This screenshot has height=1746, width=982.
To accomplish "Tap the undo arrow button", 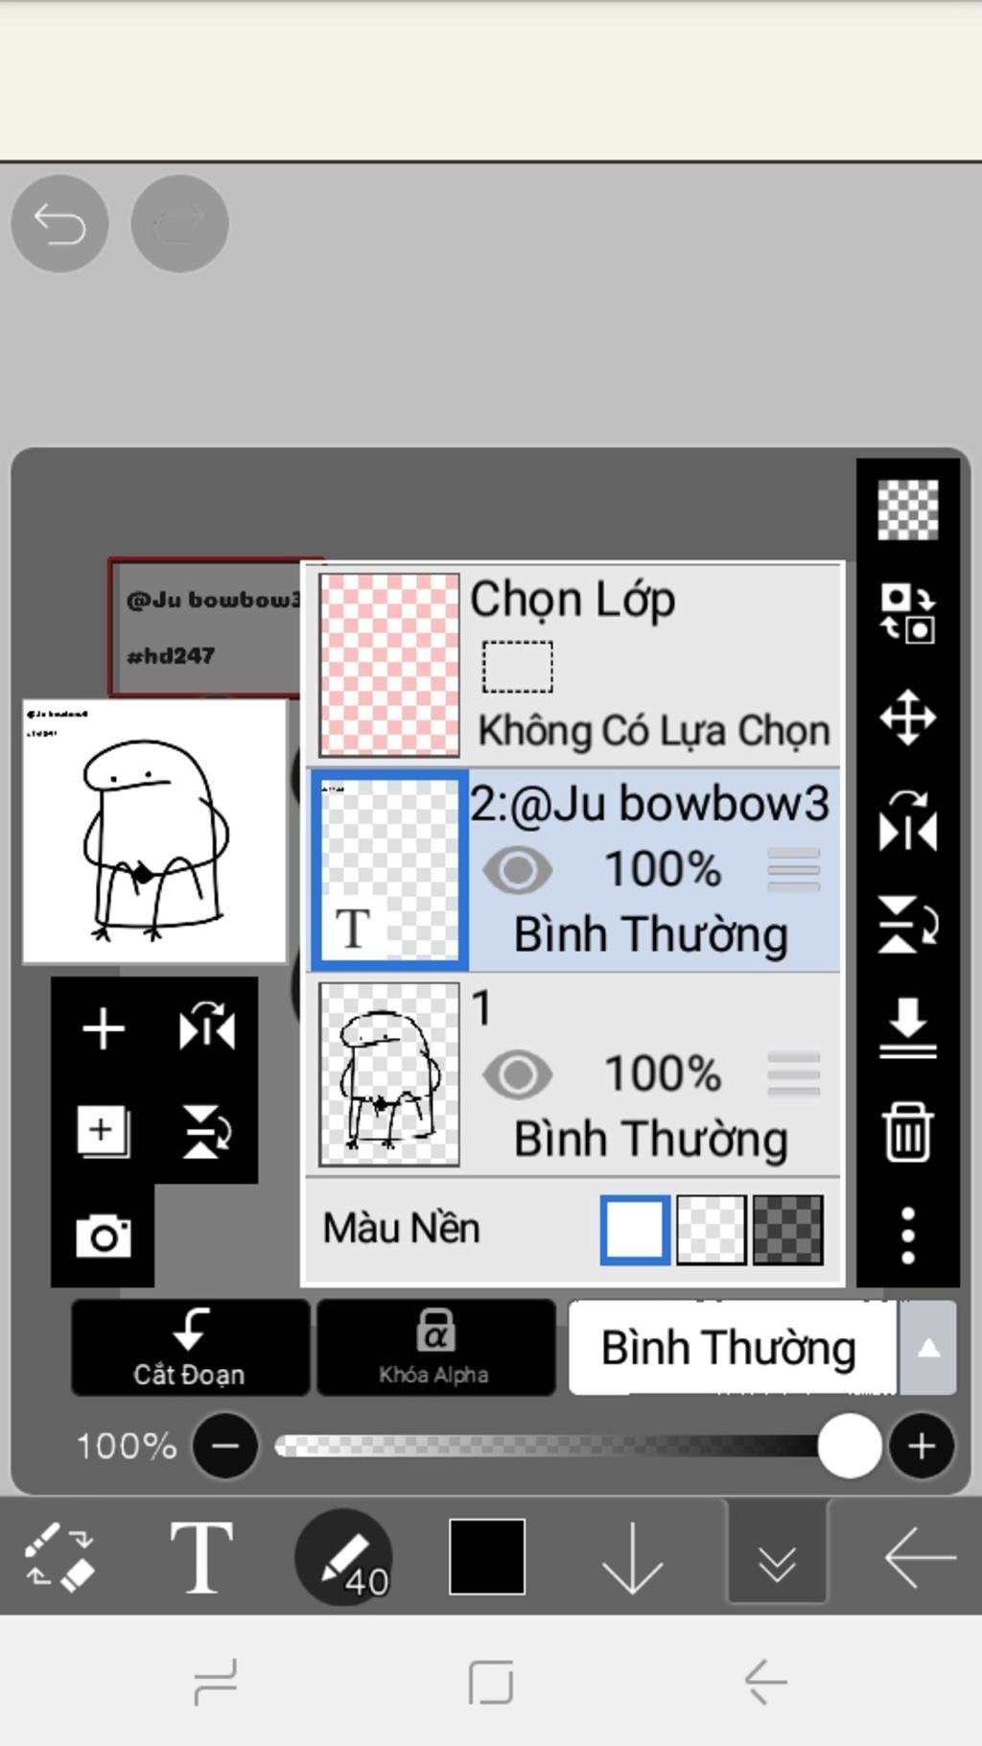I will (x=59, y=224).
